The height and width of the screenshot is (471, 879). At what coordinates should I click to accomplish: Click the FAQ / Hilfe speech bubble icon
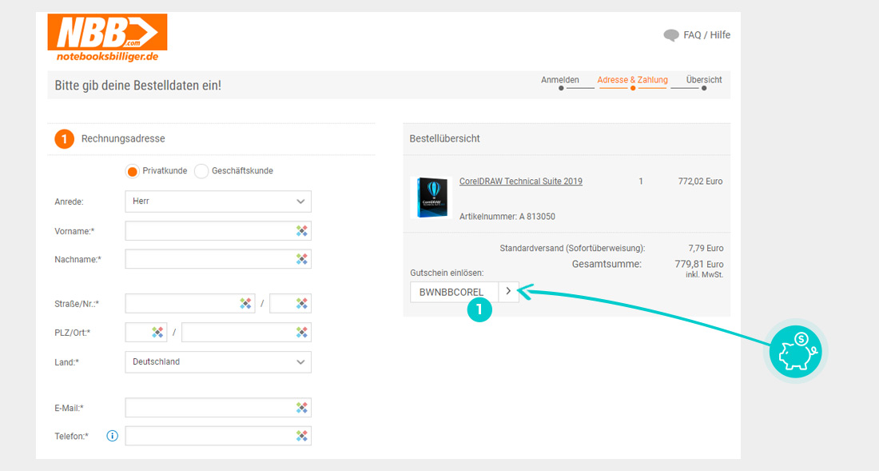coord(671,35)
